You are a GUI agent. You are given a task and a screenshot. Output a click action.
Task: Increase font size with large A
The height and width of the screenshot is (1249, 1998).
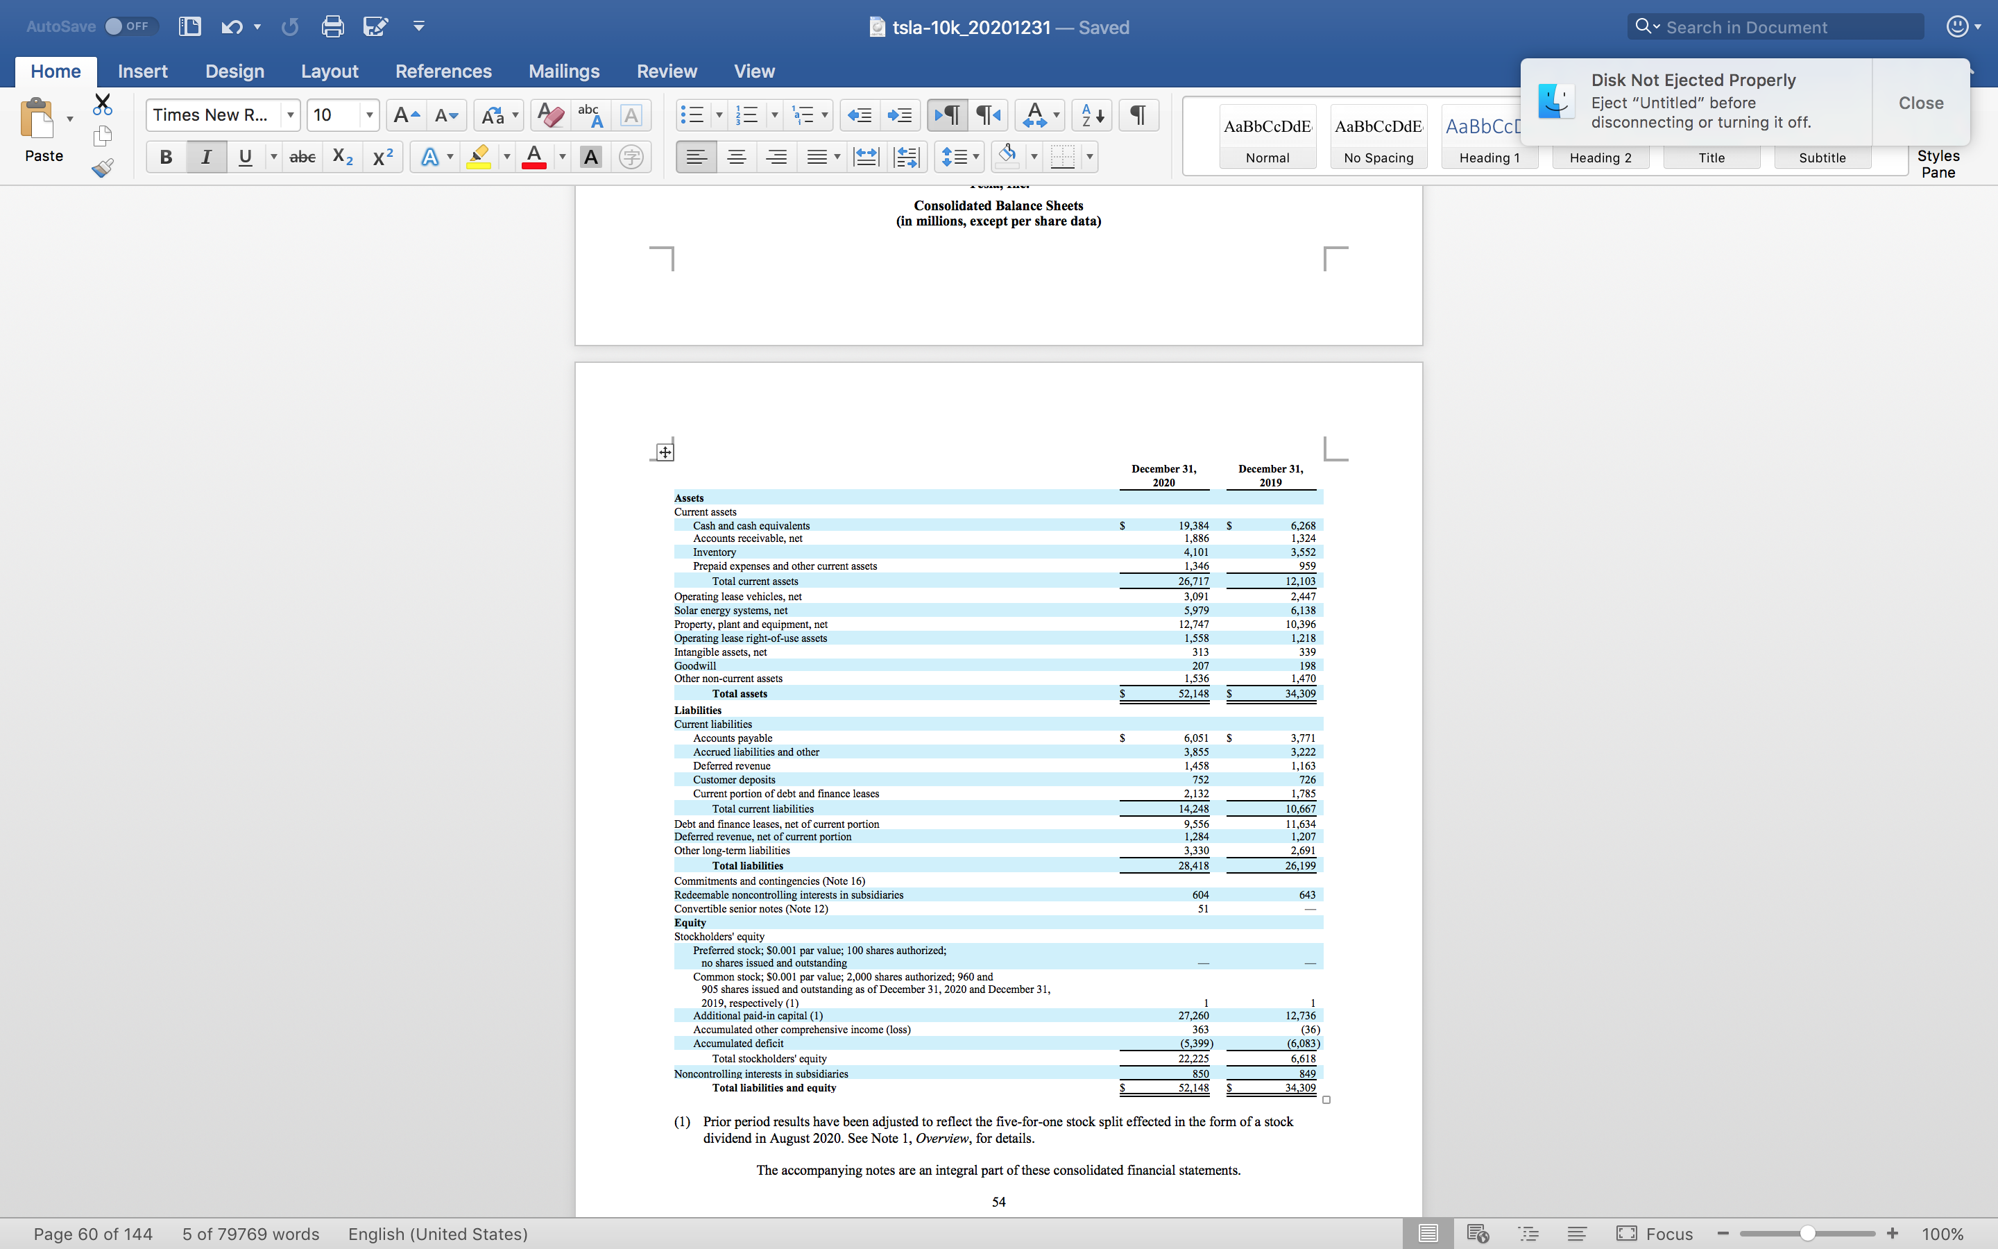pos(405,114)
